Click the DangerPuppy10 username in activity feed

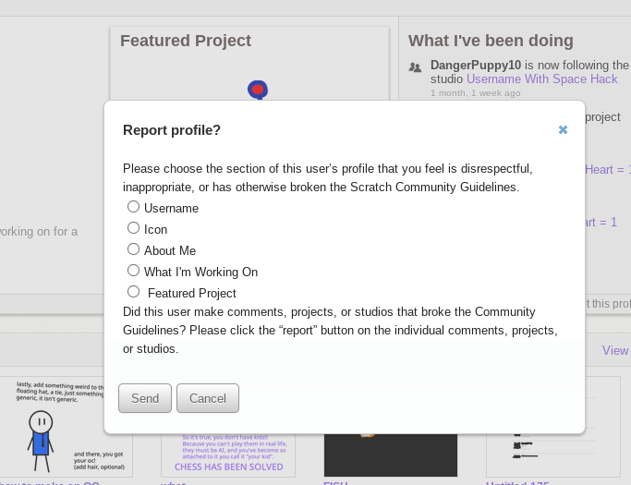pos(476,66)
